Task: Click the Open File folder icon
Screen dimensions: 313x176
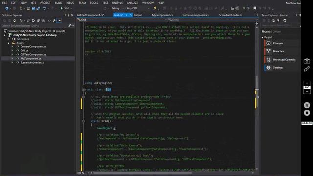Action: pos(28,8)
